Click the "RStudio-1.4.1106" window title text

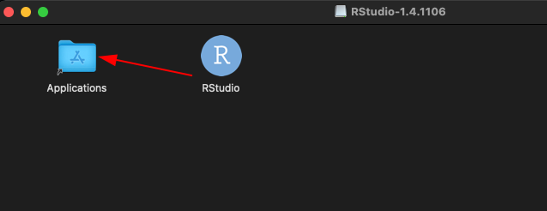click(398, 12)
